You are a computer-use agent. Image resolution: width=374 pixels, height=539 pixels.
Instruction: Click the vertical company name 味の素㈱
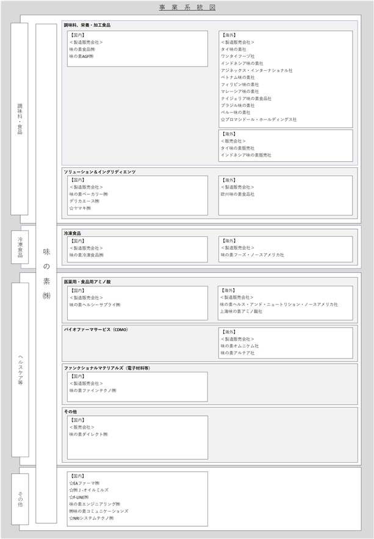(47, 273)
